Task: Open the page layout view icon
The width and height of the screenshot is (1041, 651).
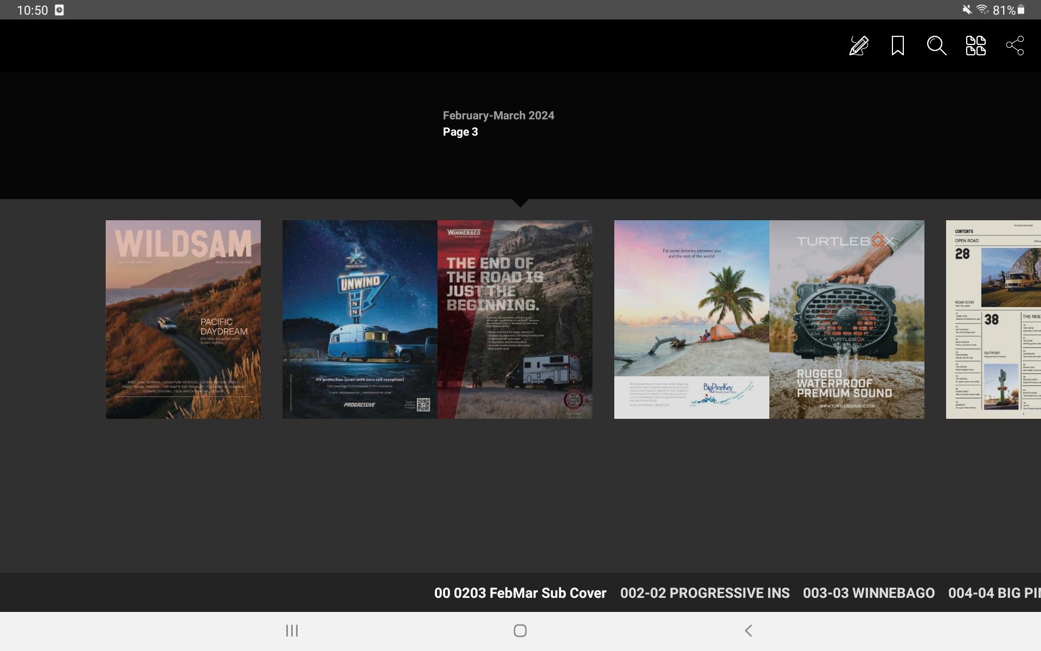Action: (976, 46)
